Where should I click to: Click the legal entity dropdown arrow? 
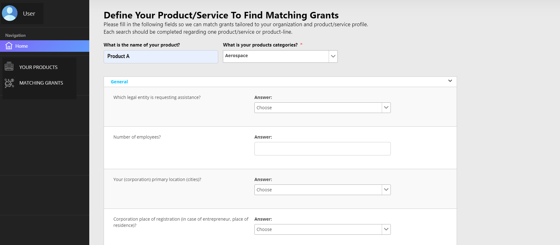386,108
